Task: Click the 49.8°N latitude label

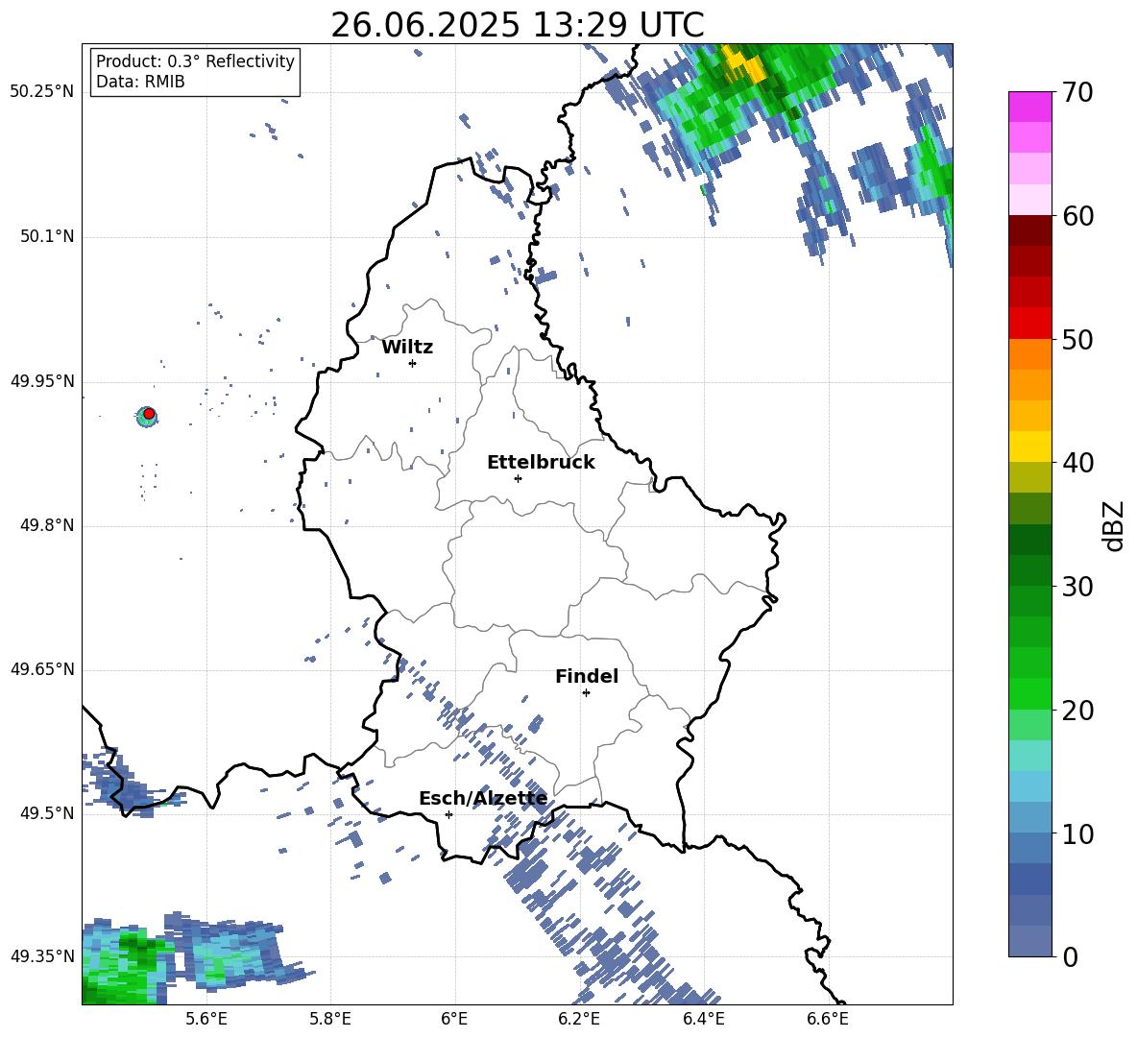Action: click(48, 525)
